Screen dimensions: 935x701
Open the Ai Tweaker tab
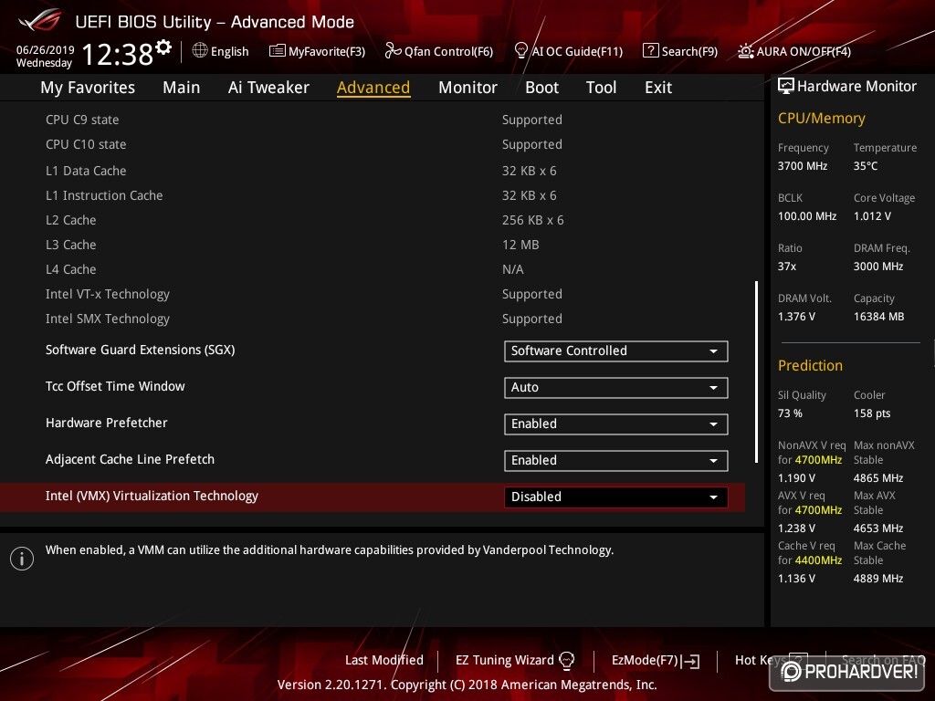tap(268, 88)
